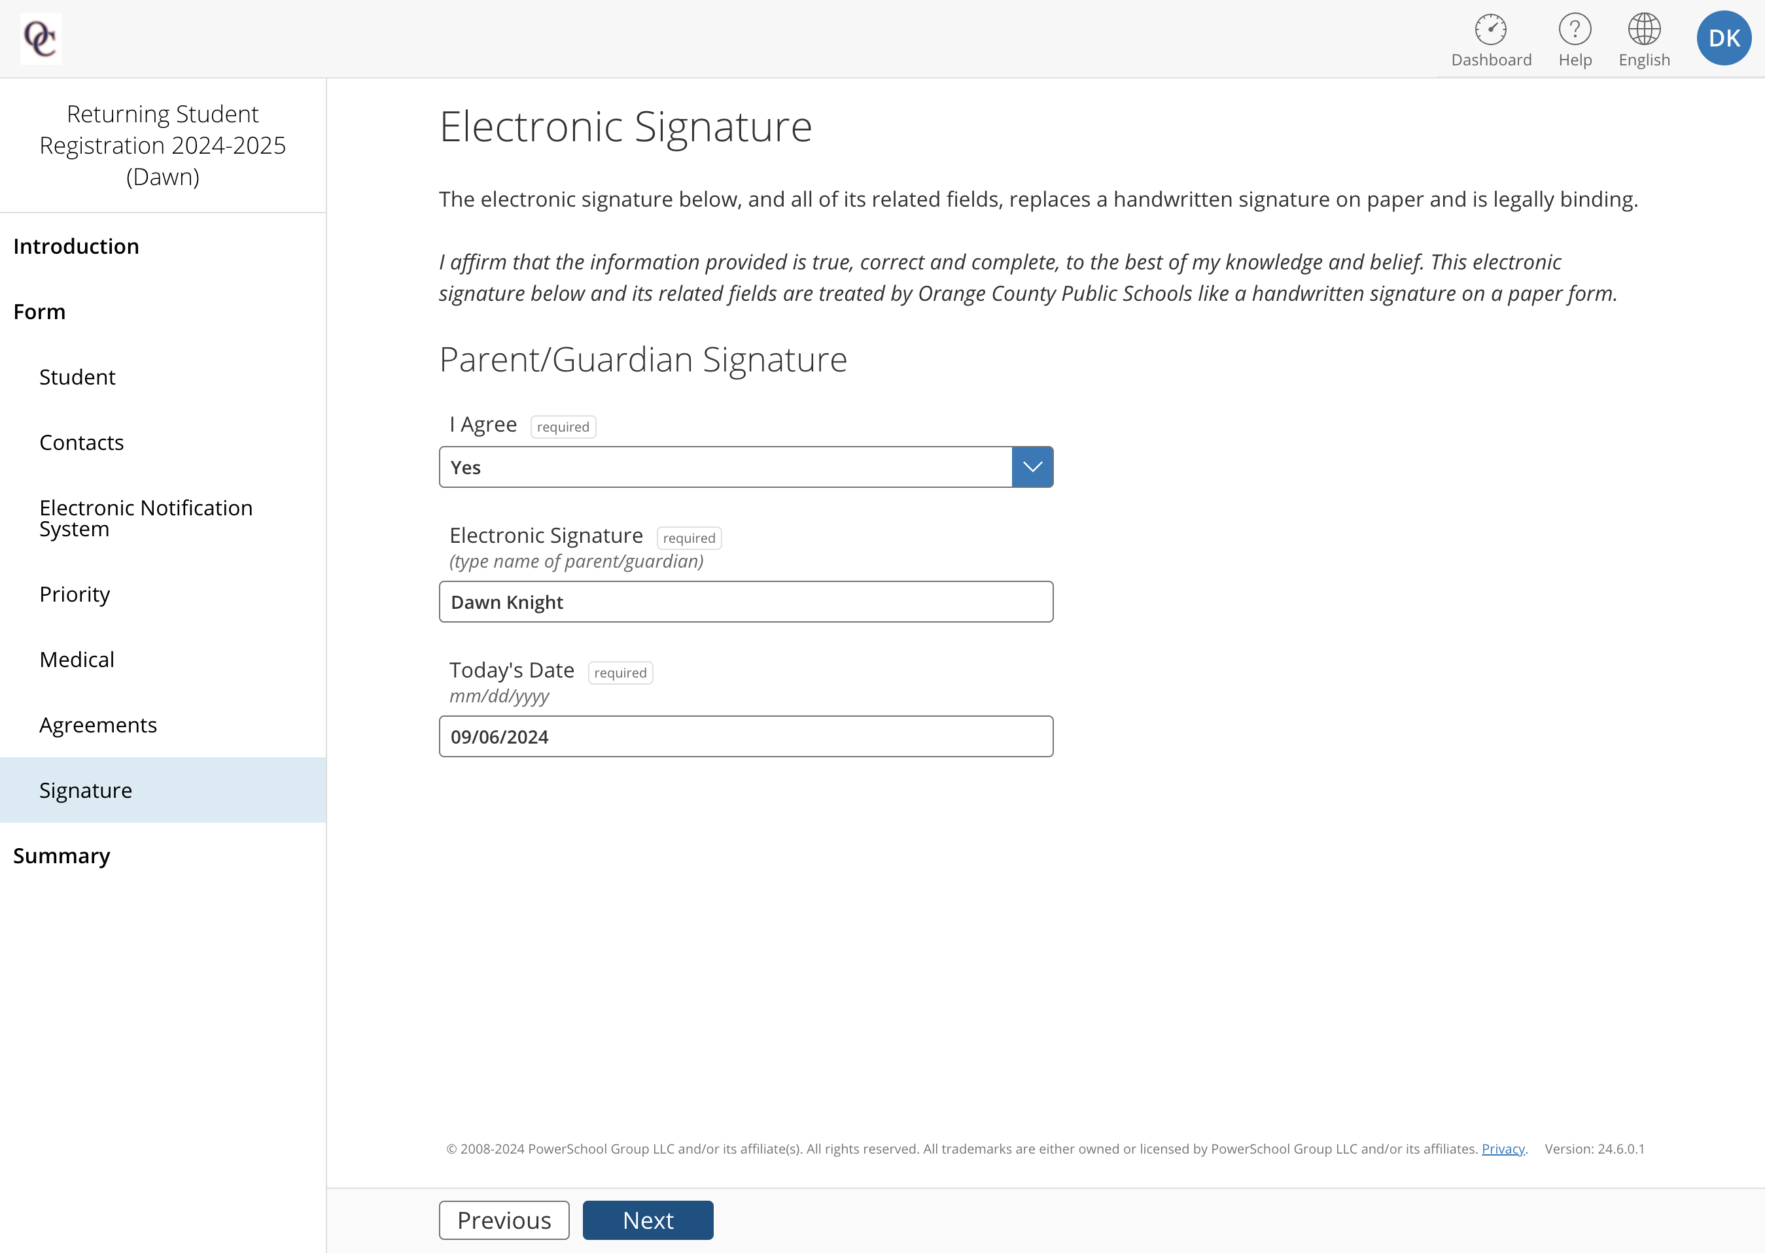Click the Previous button
This screenshot has width=1765, height=1253.
pyautogui.click(x=504, y=1220)
